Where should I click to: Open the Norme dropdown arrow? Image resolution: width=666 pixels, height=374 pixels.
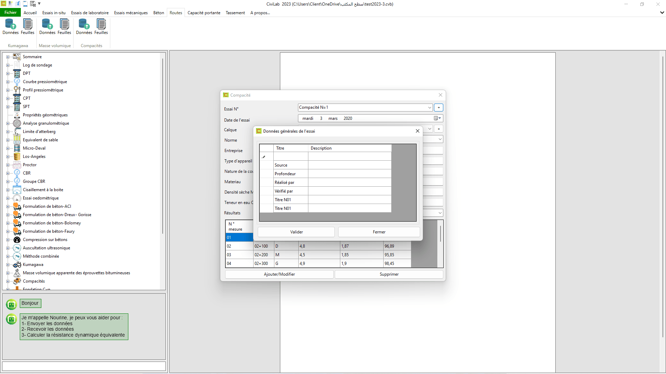(440, 139)
